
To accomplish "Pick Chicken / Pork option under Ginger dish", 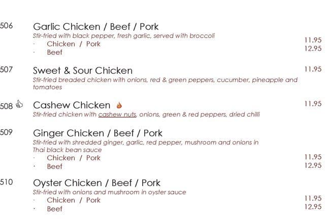I will [74, 158].
